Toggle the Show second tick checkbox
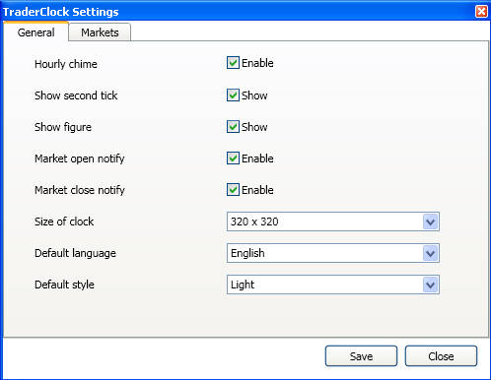 click(233, 95)
